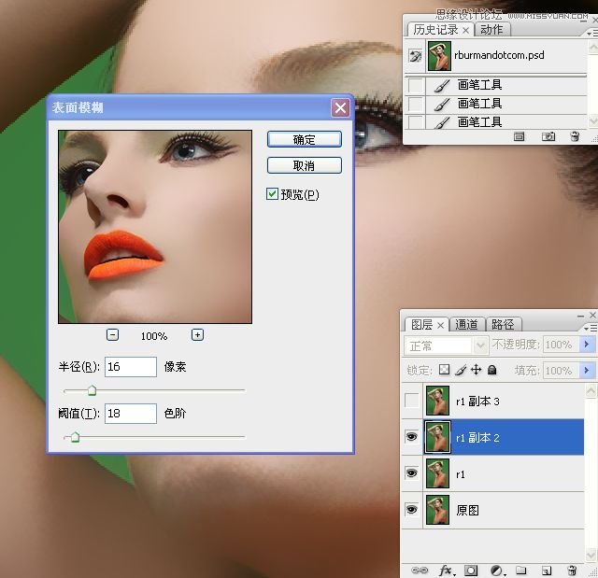The height and width of the screenshot is (578, 598).
Task: Lock position move icon
Action: coord(476,370)
